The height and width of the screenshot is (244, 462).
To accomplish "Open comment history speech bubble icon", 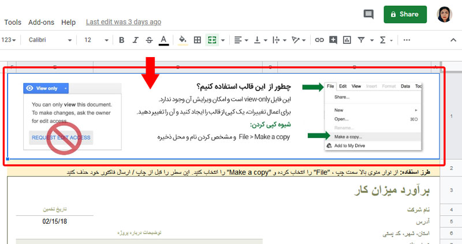I will tap(368, 14).
